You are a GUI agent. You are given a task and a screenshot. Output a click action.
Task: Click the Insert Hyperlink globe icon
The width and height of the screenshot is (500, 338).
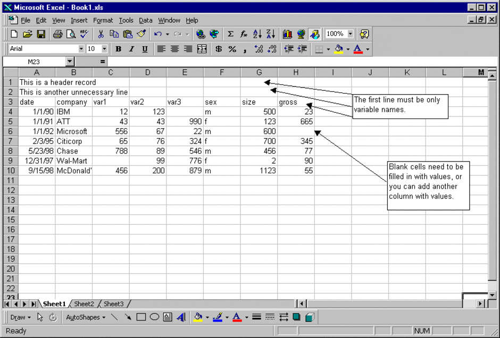[201, 34]
